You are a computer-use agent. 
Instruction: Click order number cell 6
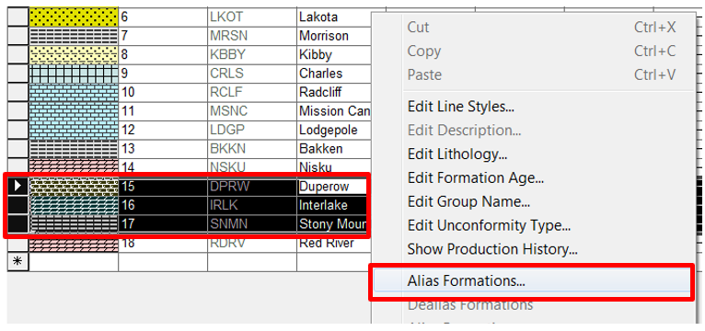(x=163, y=17)
